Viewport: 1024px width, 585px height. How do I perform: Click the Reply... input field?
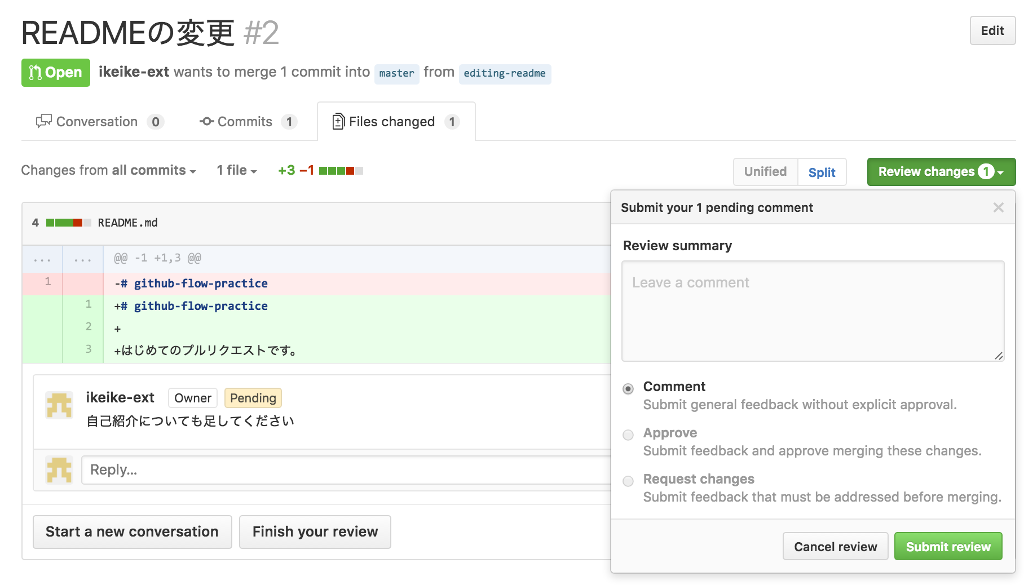point(347,470)
